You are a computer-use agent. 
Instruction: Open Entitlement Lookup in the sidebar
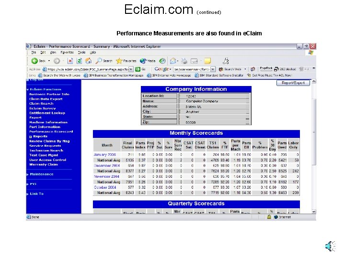coord(47,113)
